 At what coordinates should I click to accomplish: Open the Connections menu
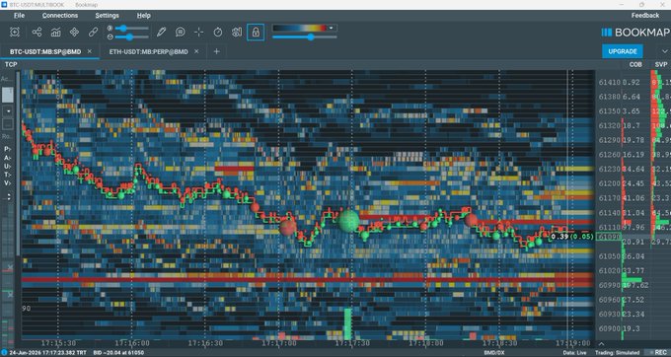[60, 16]
